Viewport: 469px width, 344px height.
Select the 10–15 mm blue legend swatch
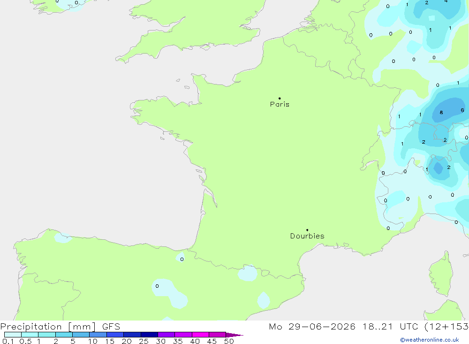tap(98, 335)
